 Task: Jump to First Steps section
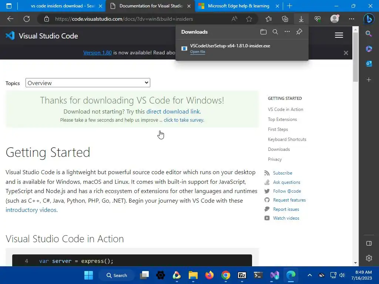(x=278, y=129)
